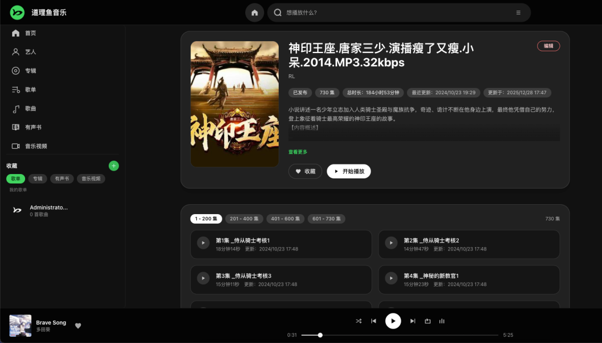Select the 601 - 730 集 episode range
This screenshot has height=343, width=602.
326,219
